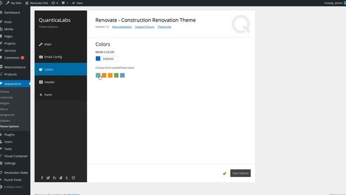Click the Header layout icon
The image size is (346, 195).
(41, 82)
